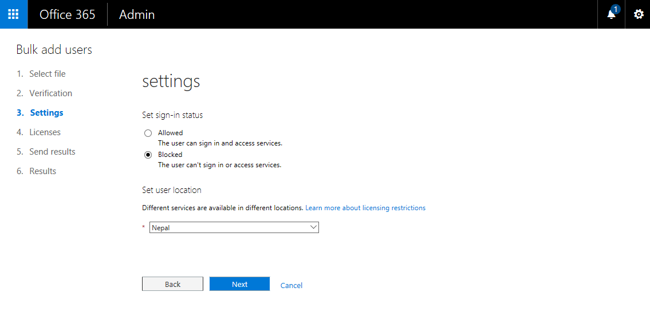Viewport: 650px width, 323px height.
Task: Click the Next button
Action: pos(239,284)
